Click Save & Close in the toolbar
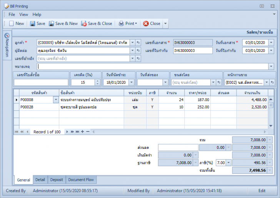 pos(96,23)
